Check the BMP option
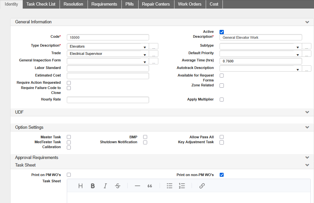The width and height of the screenshot is (314, 203). [145, 137]
